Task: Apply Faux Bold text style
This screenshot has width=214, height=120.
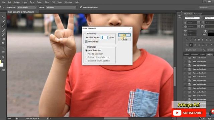Action: tap(187, 40)
